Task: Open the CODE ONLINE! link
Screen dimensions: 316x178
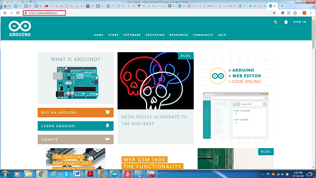Action: [245, 82]
